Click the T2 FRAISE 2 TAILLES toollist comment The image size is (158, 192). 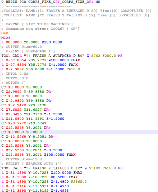(x=76, y=15)
